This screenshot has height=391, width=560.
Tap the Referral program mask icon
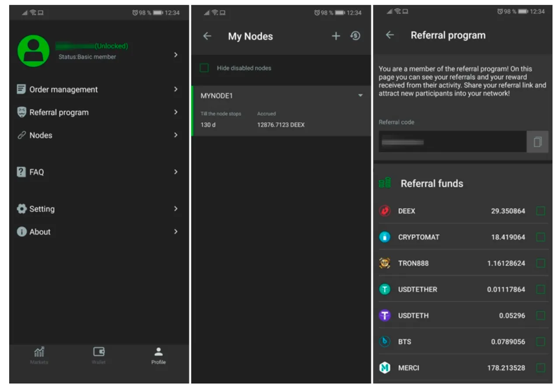click(21, 112)
